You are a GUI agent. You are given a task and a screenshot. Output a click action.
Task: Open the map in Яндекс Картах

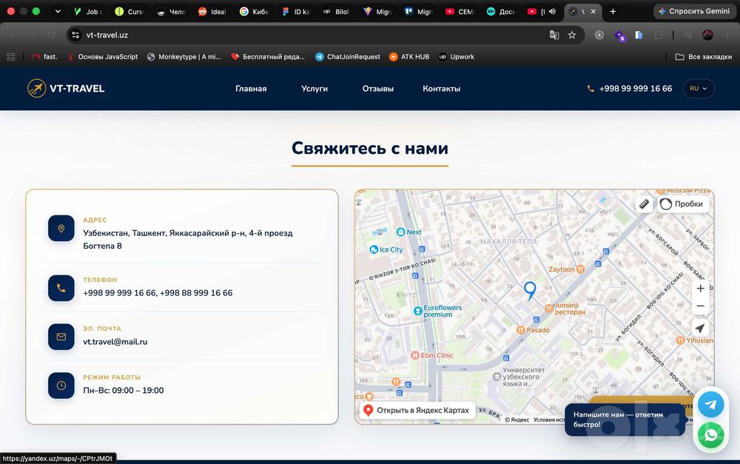(417, 410)
